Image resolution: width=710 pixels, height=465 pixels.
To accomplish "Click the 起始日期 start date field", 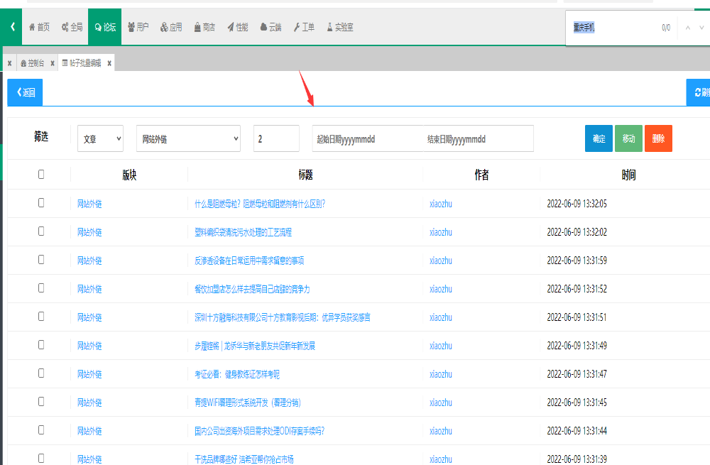I will coord(367,139).
